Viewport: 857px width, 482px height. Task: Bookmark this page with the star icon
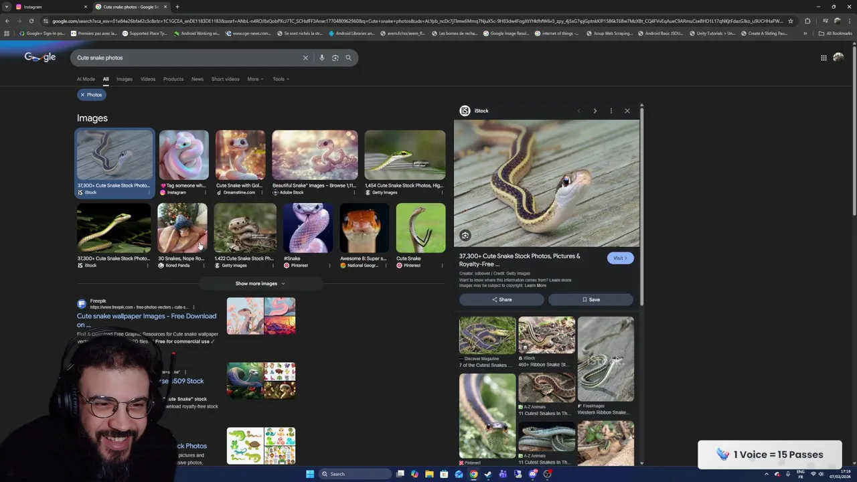click(791, 21)
